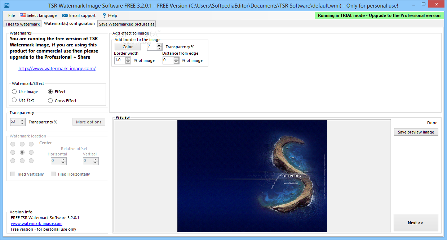Select the top-left watermark location radio
This screenshot has width=447, height=240.
(13, 144)
